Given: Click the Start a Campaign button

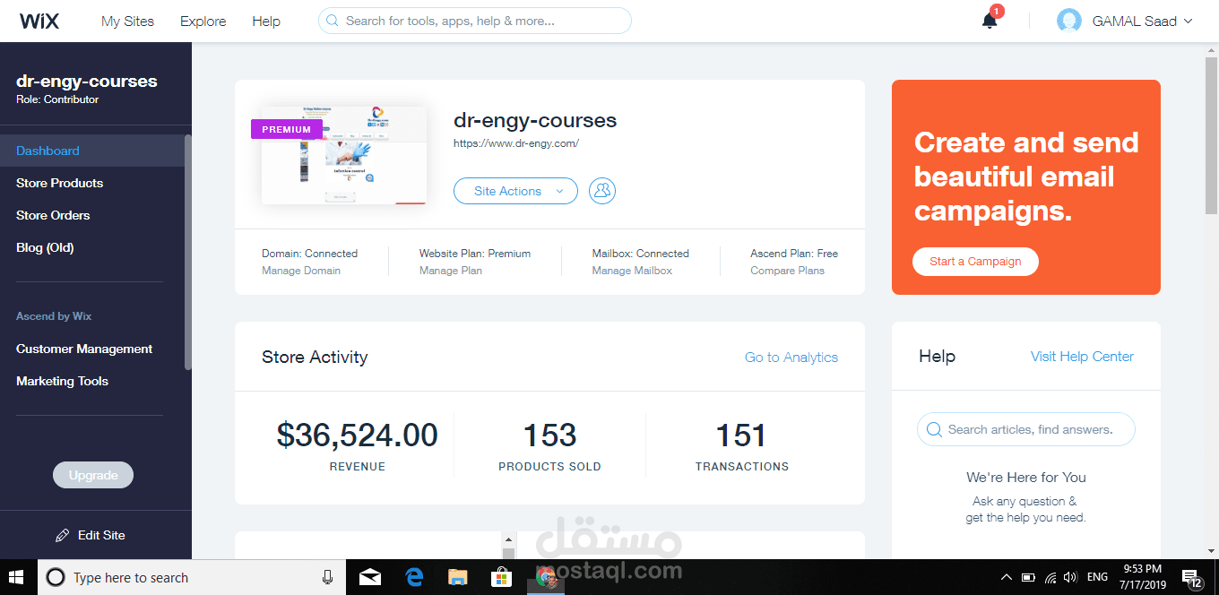Looking at the screenshot, I should pyautogui.click(x=975, y=262).
